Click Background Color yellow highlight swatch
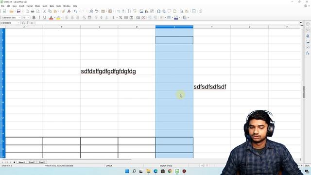 pos(58,17)
